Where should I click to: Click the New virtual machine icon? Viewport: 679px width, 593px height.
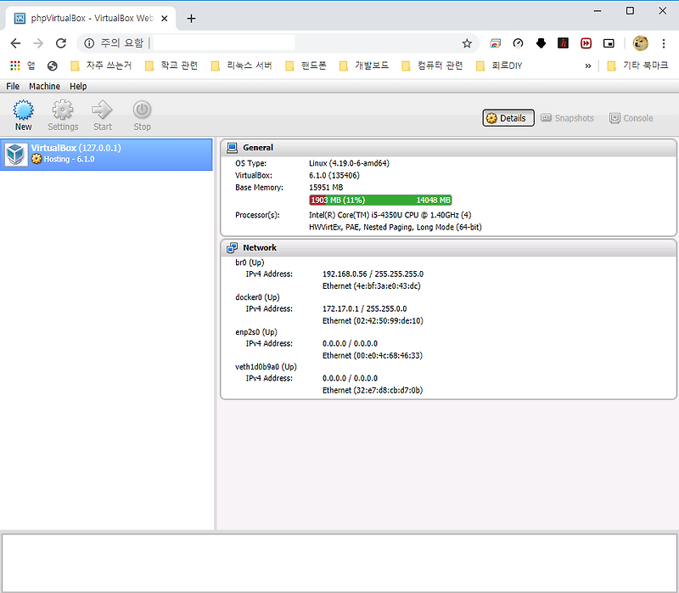coord(23,110)
